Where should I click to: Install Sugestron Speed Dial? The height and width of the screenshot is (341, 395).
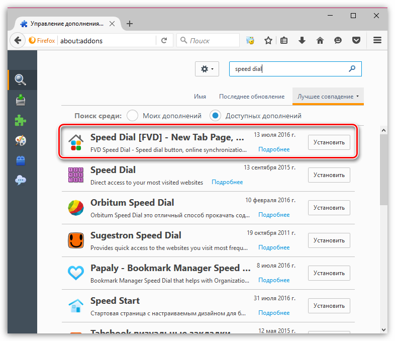click(x=329, y=240)
